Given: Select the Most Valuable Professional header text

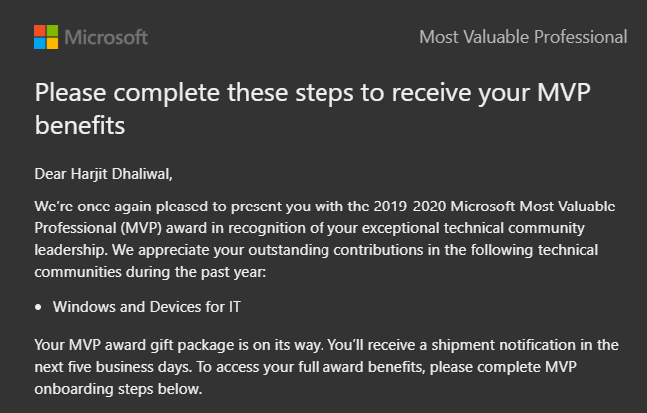Looking at the screenshot, I should [x=523, y=37].
